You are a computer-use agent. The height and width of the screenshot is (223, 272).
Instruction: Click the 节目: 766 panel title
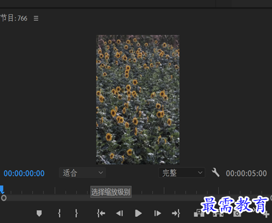click(14, 18)
